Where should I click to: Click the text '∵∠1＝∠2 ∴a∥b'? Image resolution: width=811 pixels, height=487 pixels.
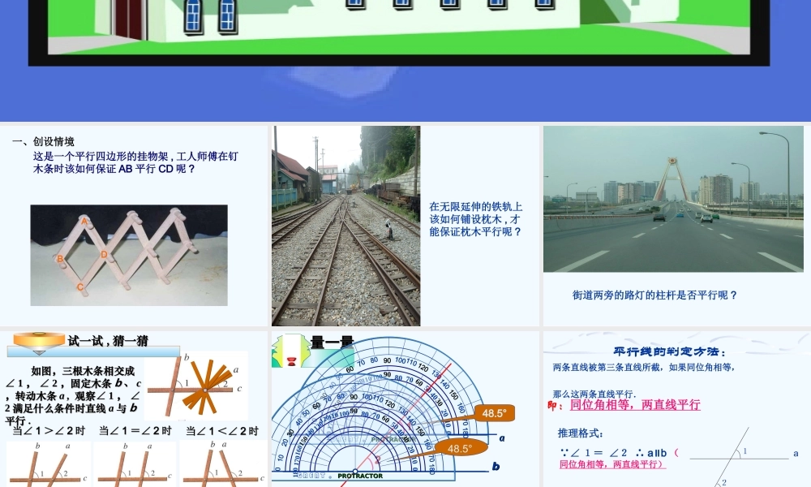pos(614,453)
